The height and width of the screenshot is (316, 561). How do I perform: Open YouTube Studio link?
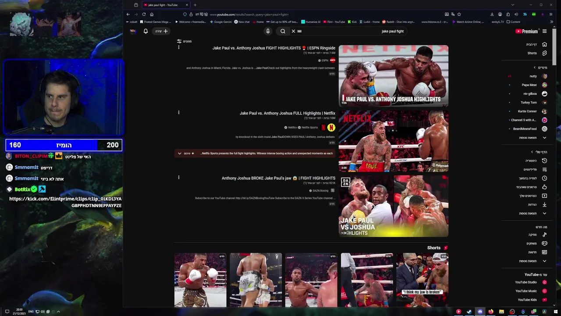[530, 282]
